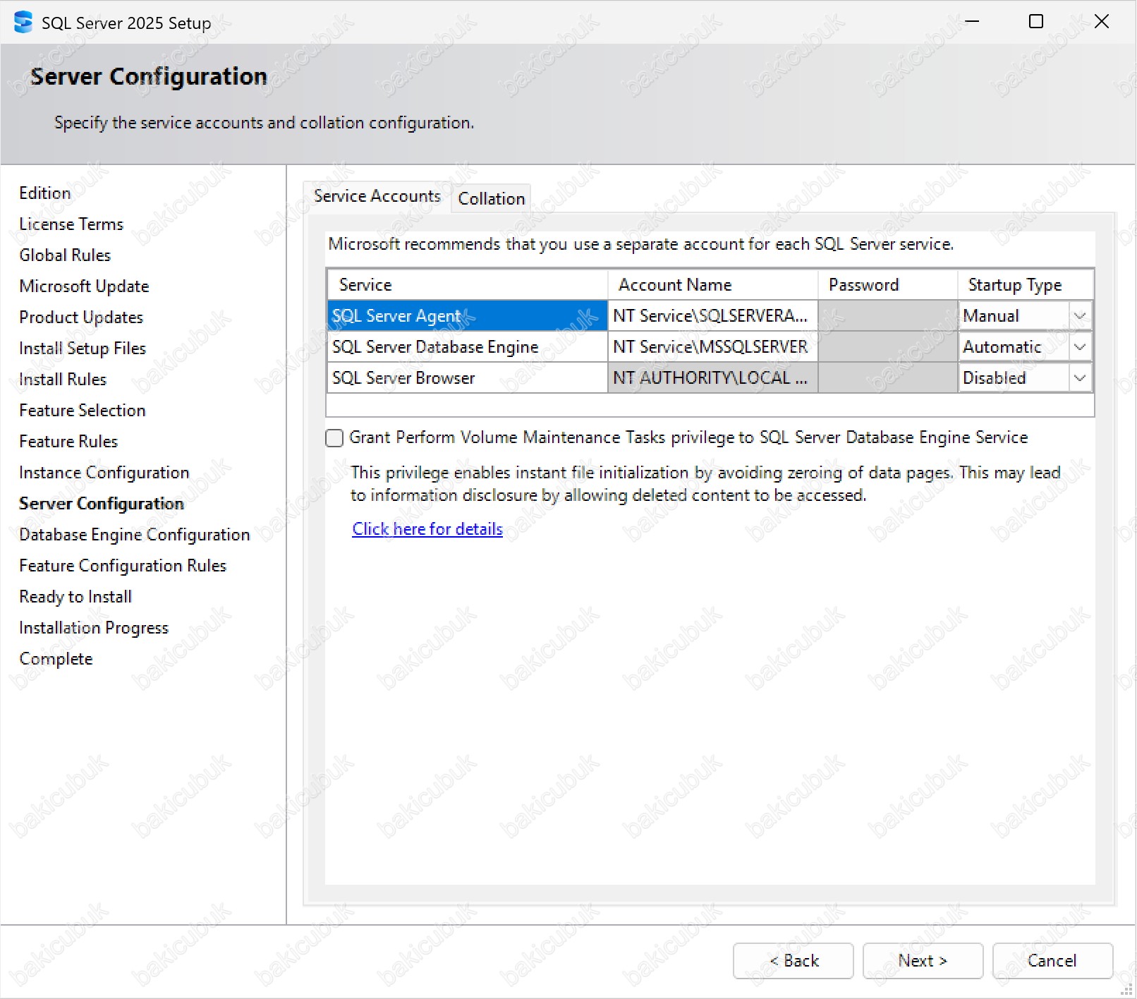This screenshot has width=1137, height=999.
Task: Click the bold Server Configuration sidebar step
Action: pyautogui.click(x=102, y=504)
